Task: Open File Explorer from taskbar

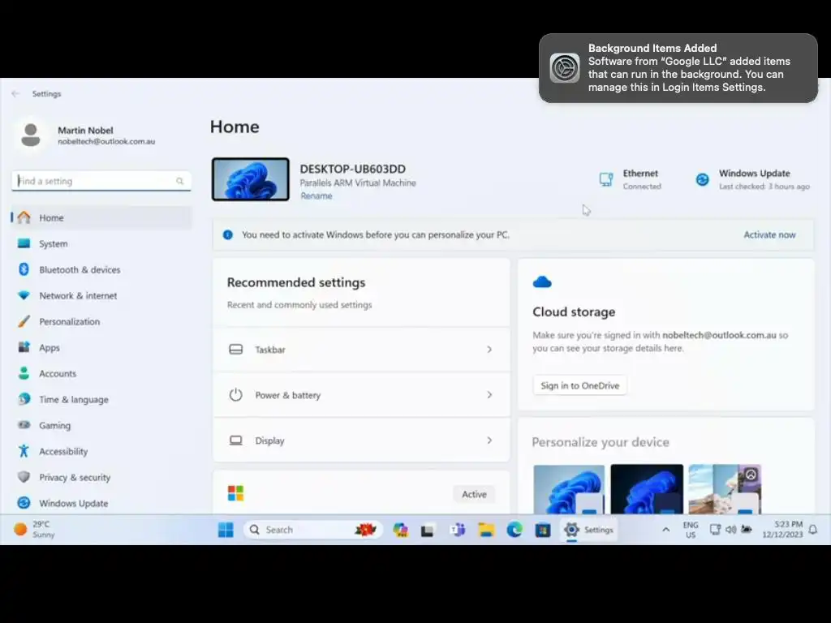Action: (x=486, y=530)
